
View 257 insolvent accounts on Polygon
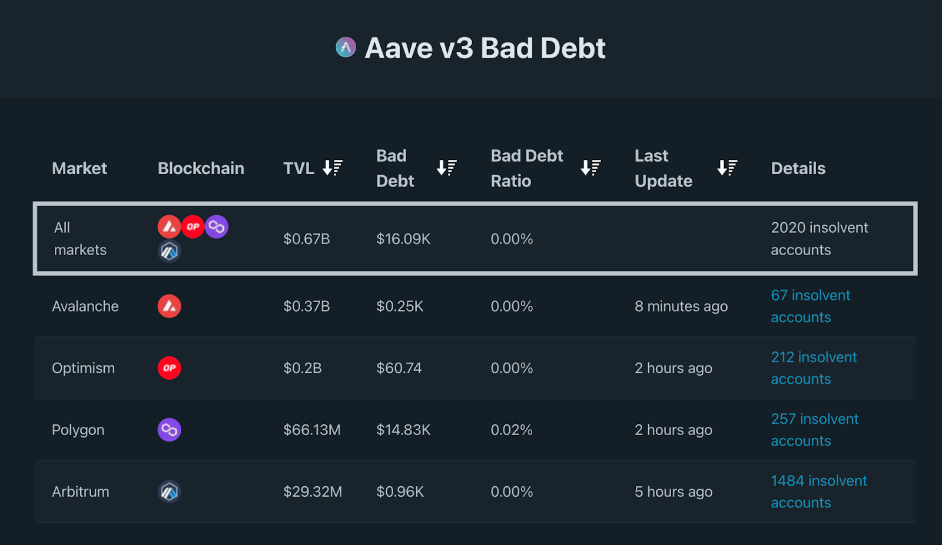pyautogui.click(x=814, y=430)
